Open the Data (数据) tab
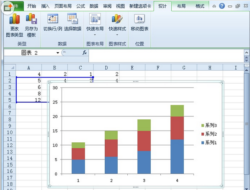This screenshot has width=250, height=190. pos(94,6)
